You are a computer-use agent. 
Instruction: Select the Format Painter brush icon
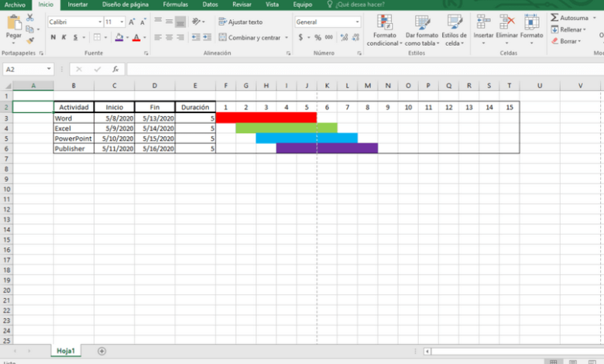[30, 40]
